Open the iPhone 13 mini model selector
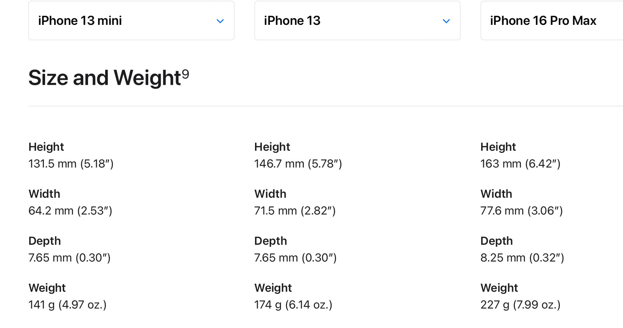Image resolution: width=623 pixels, height=328 pixels. [131, 21]
